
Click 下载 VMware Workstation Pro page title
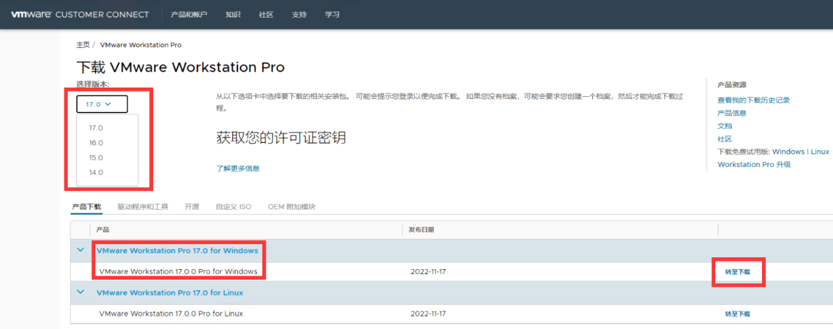(181, 67)
